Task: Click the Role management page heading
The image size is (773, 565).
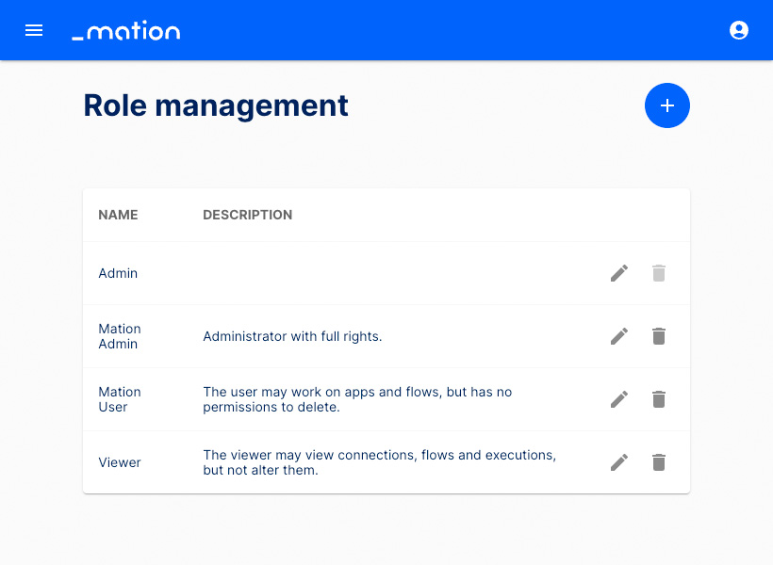Action: point(216,105)
